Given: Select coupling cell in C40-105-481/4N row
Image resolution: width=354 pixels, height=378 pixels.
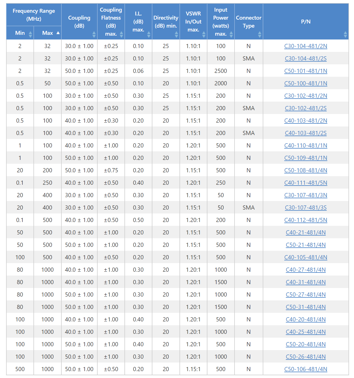Looking at the screenshot, I should 79,257.
